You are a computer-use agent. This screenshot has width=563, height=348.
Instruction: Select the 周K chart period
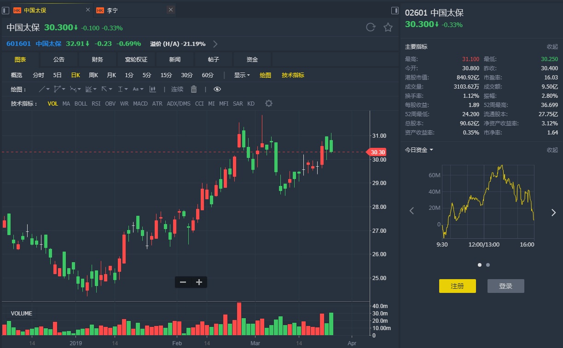[x=93, y=75]
